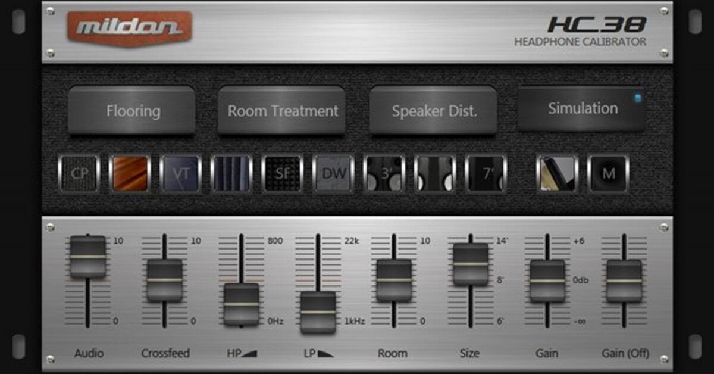Click the Size slider handle
This screenshot has width=714, height=374.
click(471, 264)
